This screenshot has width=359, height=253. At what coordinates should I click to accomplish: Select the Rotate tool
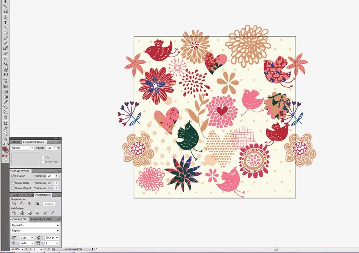tap(6, 59)
